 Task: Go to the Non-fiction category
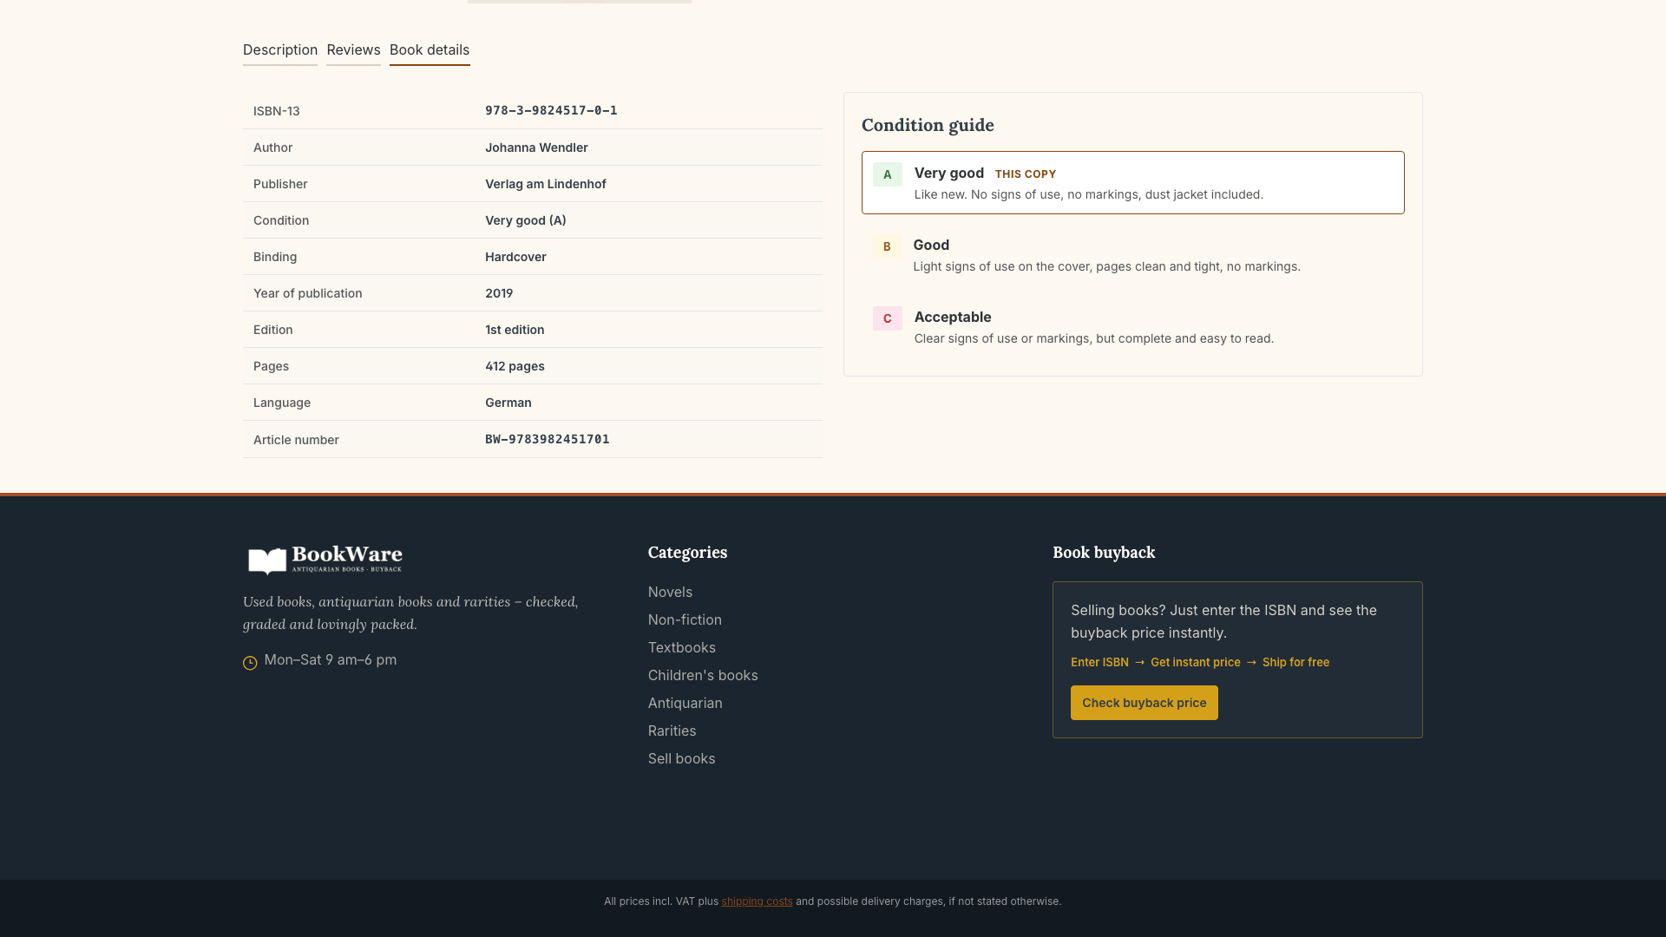tap(685, 619)
